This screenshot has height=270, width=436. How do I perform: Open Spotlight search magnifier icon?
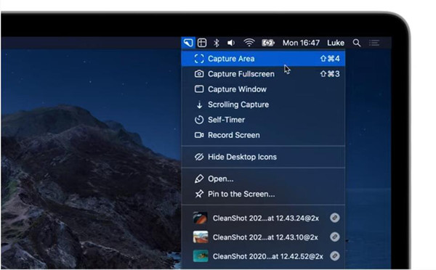357,43
